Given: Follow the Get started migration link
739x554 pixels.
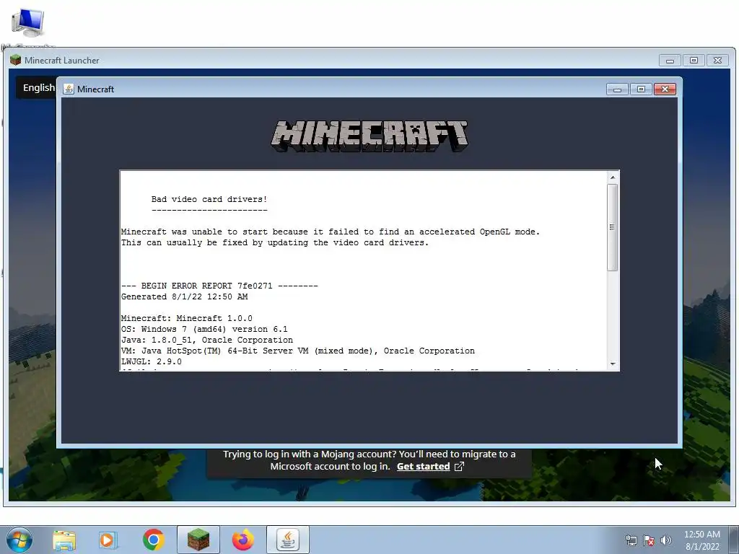Looking at the screenshot, I should [x=423, y=467].
